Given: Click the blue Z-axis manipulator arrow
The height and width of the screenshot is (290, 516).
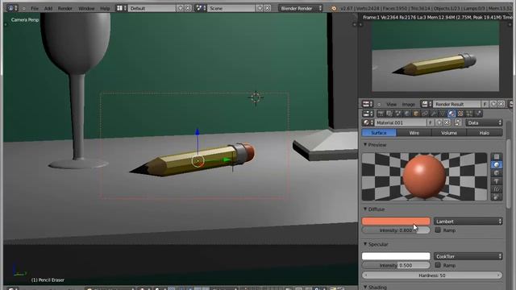Looking at the screenshot, I should point(197,132).
